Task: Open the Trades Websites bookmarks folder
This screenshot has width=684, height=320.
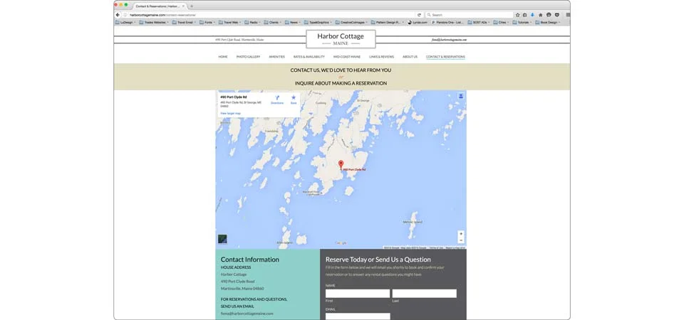Action: point(154,22)
